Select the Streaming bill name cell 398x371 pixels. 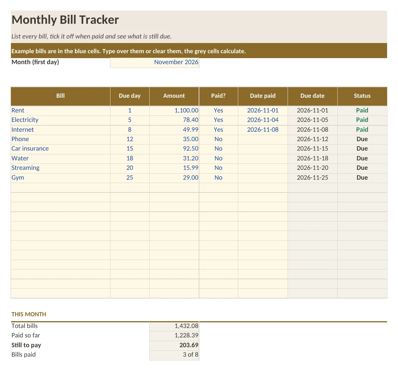point(60,168)
